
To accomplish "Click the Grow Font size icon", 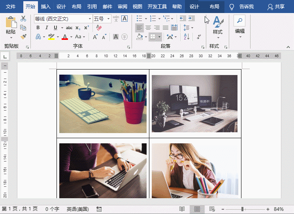I will [x=95, y=37].
